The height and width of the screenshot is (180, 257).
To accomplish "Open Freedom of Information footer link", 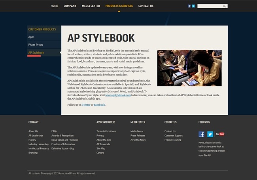I will click(63, 144).
